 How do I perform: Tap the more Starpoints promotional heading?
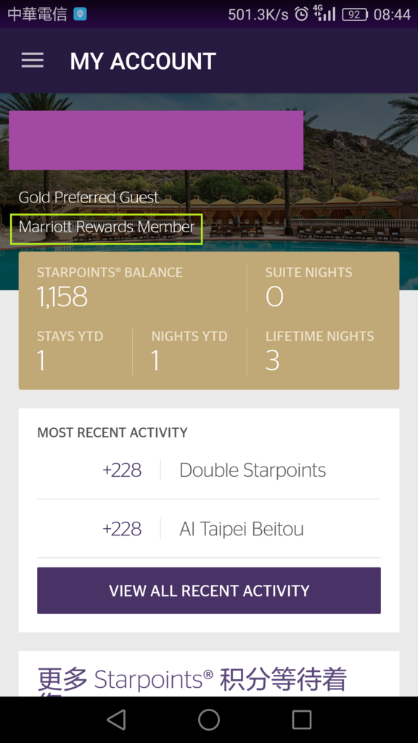(192, 681)
